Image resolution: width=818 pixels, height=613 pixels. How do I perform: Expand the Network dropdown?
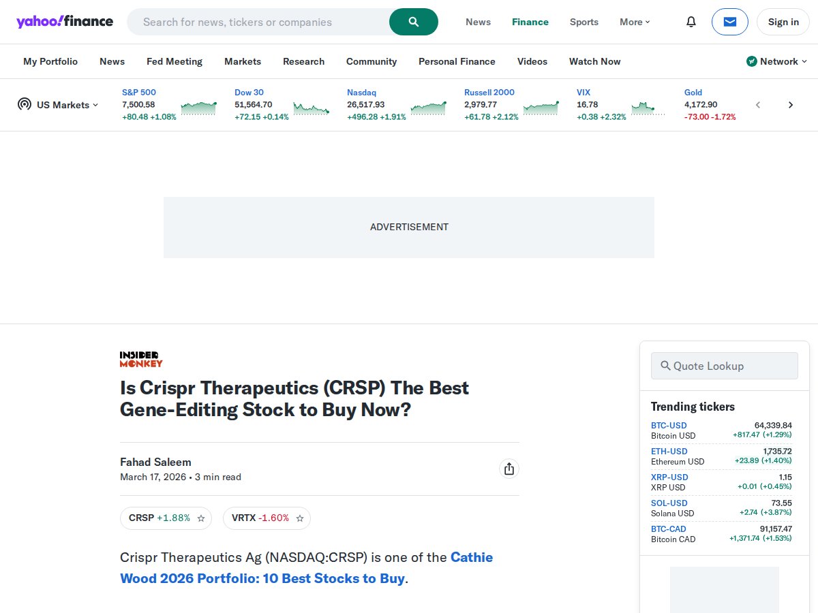tap(777, 61)
